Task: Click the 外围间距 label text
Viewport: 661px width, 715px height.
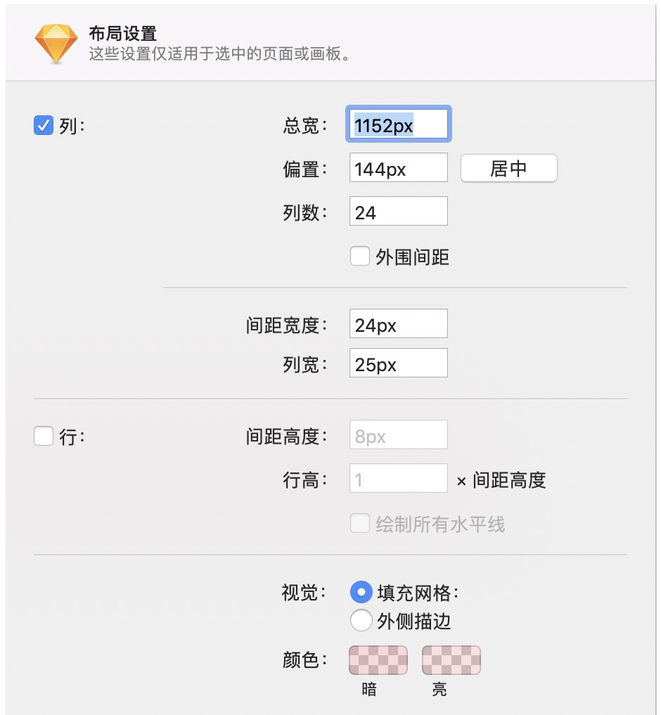Action: (412, 257)
